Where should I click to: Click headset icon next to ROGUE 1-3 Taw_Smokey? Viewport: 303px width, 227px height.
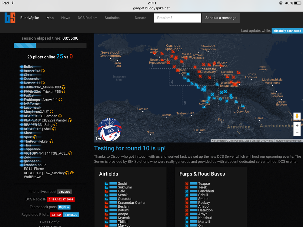[x=67, y=173]
